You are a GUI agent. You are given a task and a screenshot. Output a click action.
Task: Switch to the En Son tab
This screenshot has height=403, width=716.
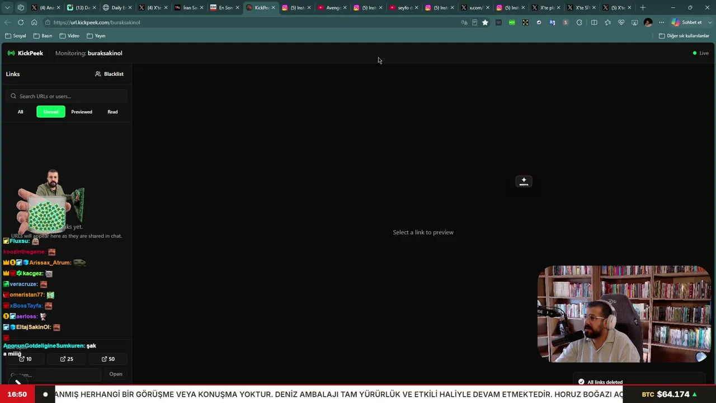point(225,8)
